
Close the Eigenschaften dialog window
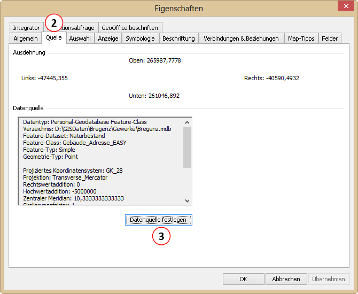click(x=344, y=8)
